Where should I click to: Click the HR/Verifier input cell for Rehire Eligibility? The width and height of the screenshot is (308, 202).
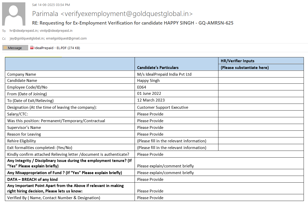pyautogui.click(x=261, y=141)
